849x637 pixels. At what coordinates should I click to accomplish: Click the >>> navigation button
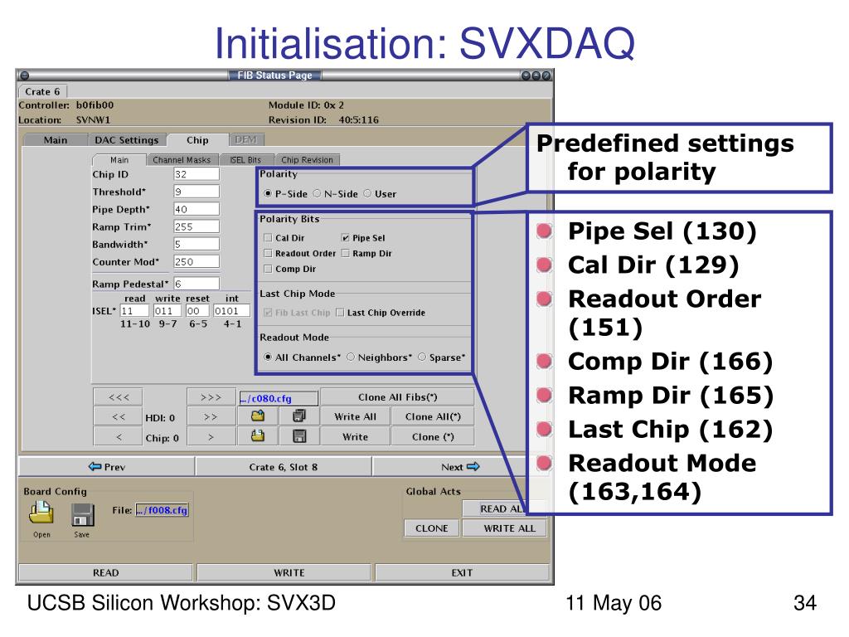point(211,397)
